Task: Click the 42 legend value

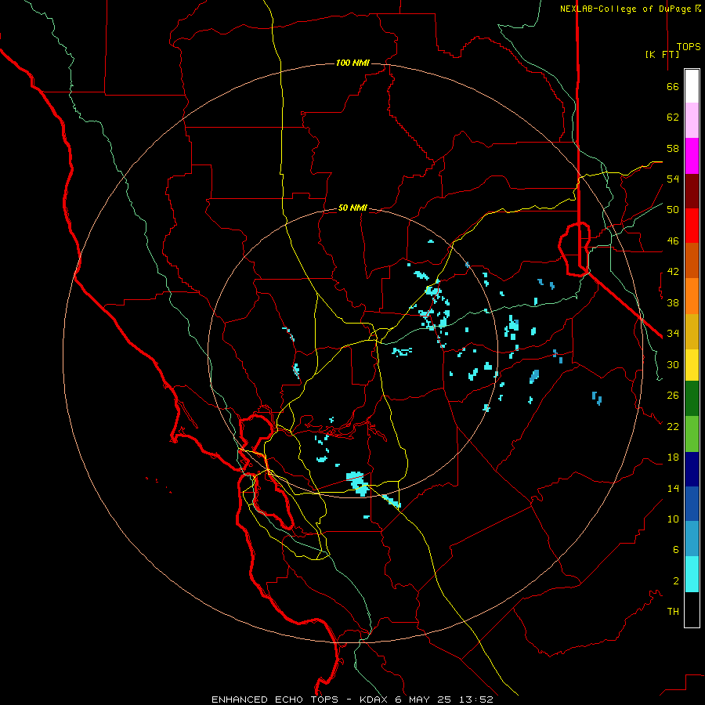Action: [x=673, y=272]
